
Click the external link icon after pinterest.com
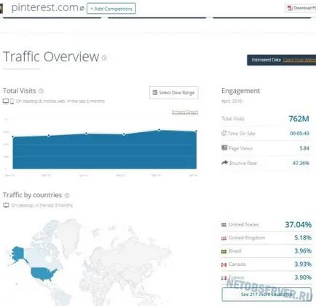[82, 9]
